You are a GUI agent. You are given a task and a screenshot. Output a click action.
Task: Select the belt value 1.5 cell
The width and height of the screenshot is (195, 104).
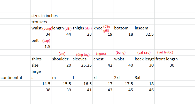47,47
